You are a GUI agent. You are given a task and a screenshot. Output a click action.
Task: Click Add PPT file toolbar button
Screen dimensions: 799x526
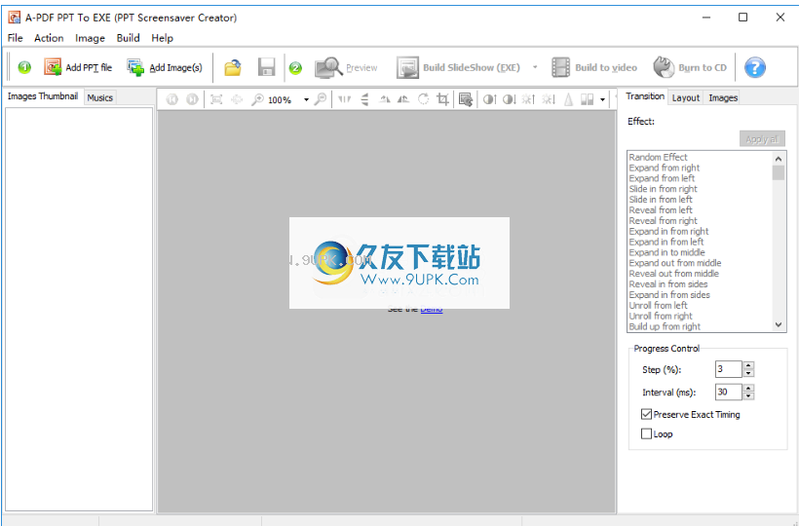(x=78, y=67)
